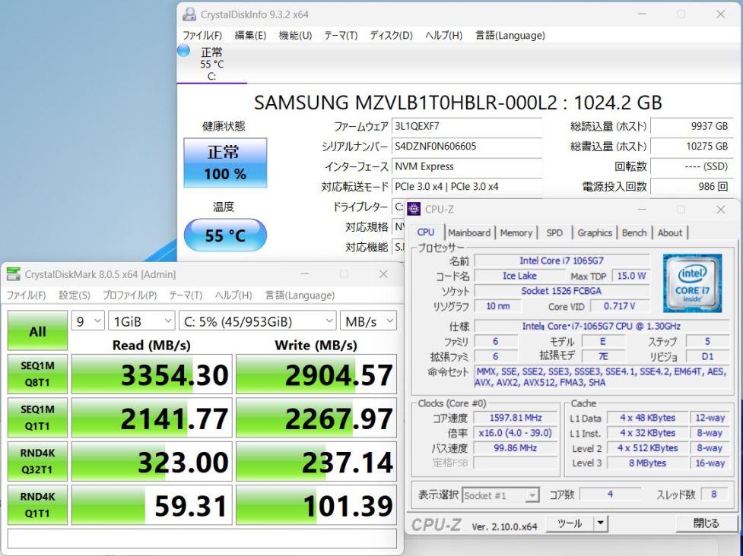Click the total host reads value 9937 GB
Viewport: 743px width, 556px height.
click(691, 126)
